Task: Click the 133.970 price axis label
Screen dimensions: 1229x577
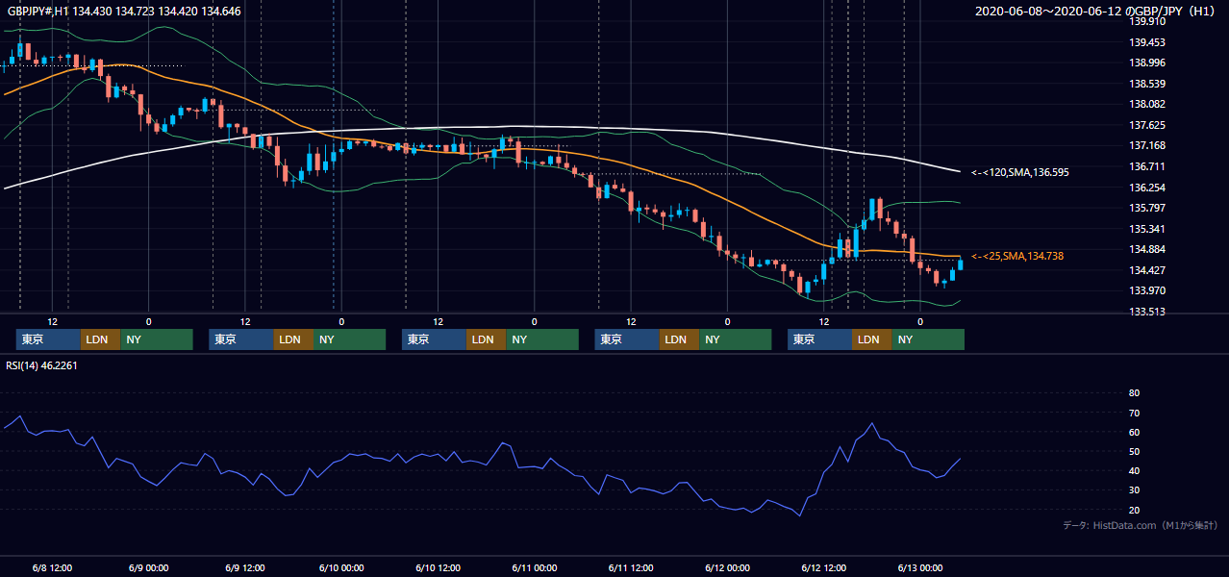Action: [x=1146, y=291]
